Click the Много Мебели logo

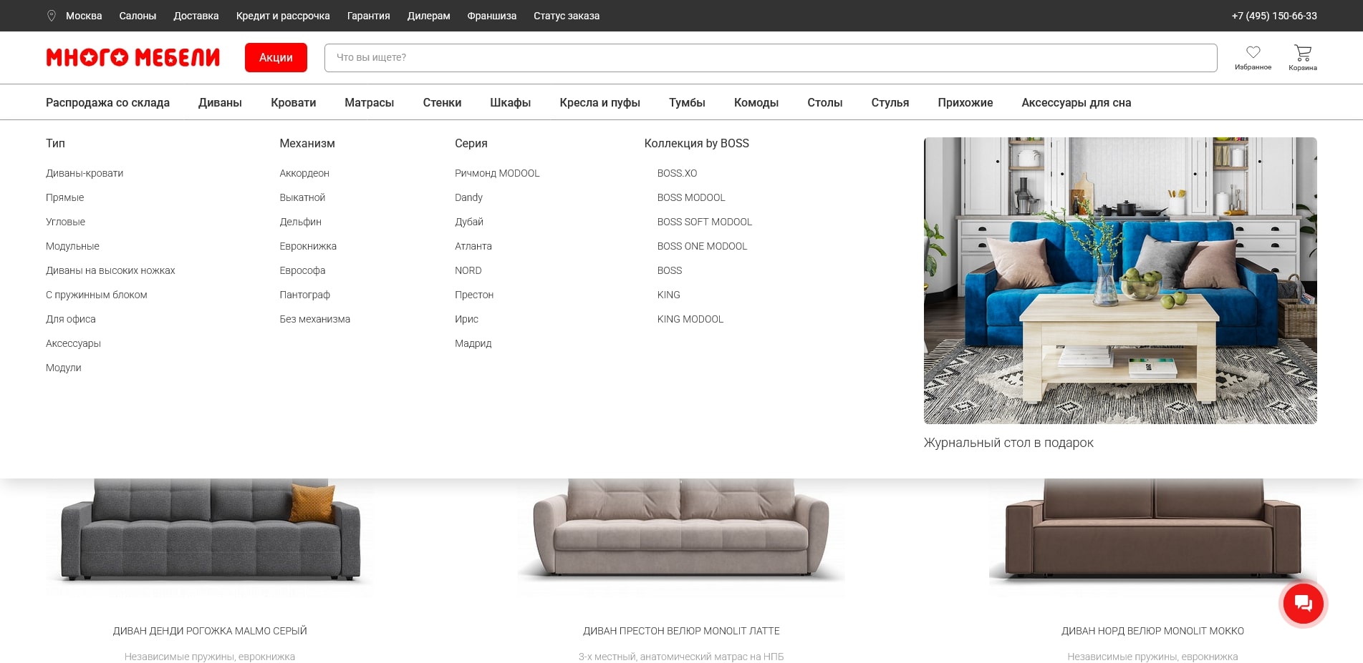133,57
